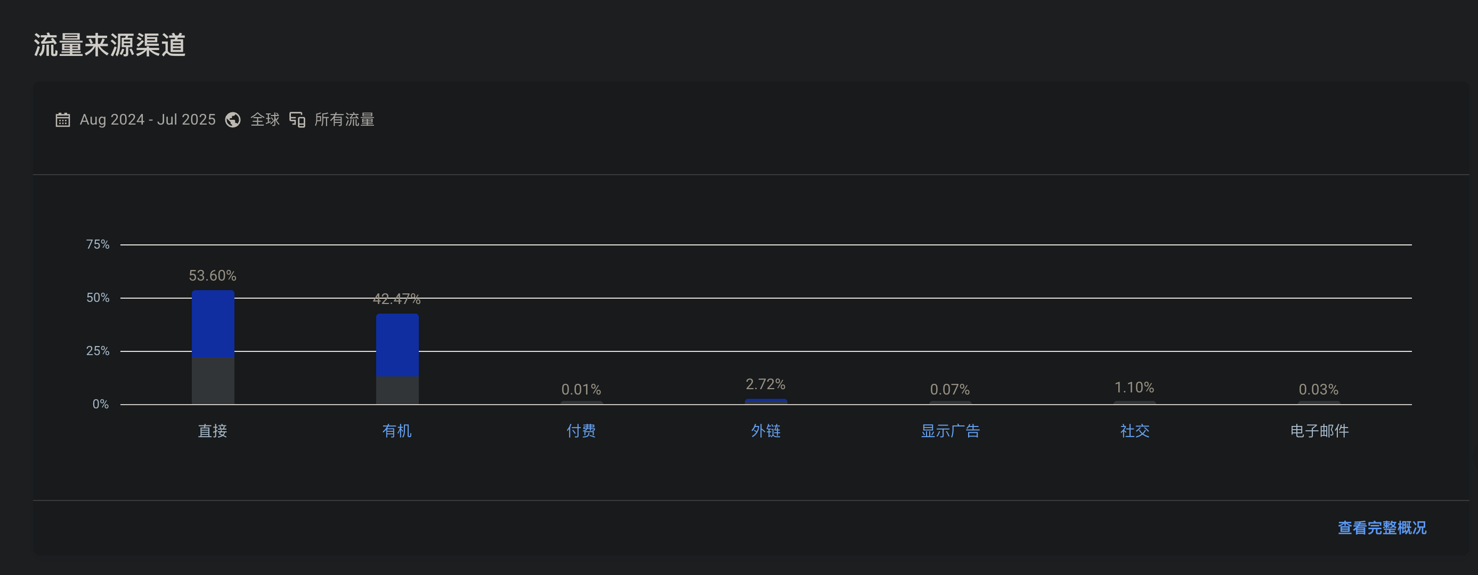The height and width of the screenshot is (575, 1478).
Task: Click the 电子邮件 axis label
Action: 1319,431
